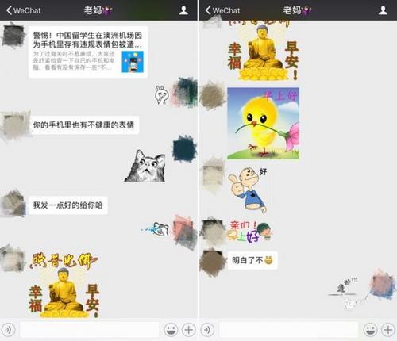Tap mom's avatar beside the article card
This screenshot has height=341, width=397.
click(13, 35)
